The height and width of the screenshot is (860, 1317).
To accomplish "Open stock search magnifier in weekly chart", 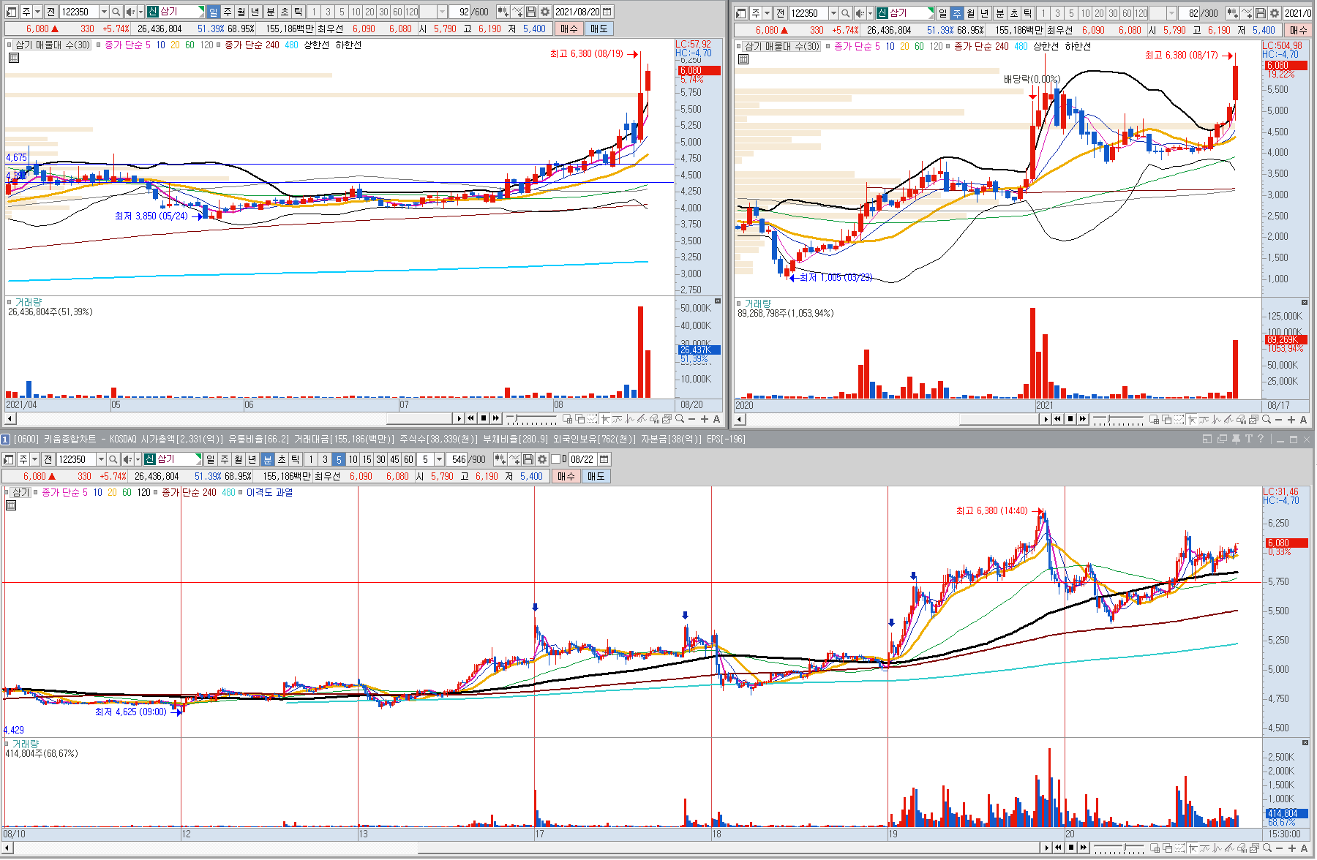I will point(845,13).
